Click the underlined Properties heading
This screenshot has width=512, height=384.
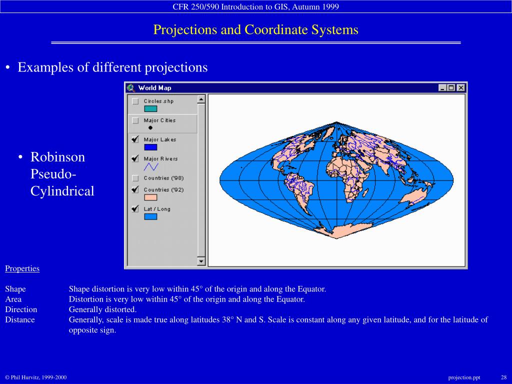pos(22,268)
